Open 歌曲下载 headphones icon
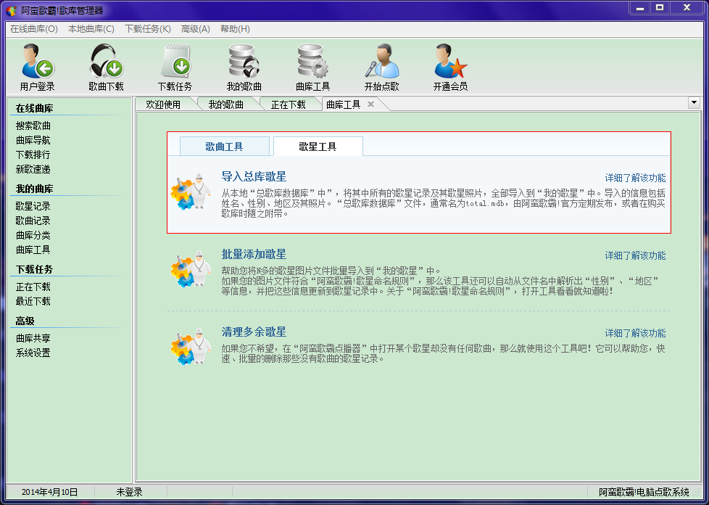The width and height of the screenshot is (709, 505). (x=107, y=62)
